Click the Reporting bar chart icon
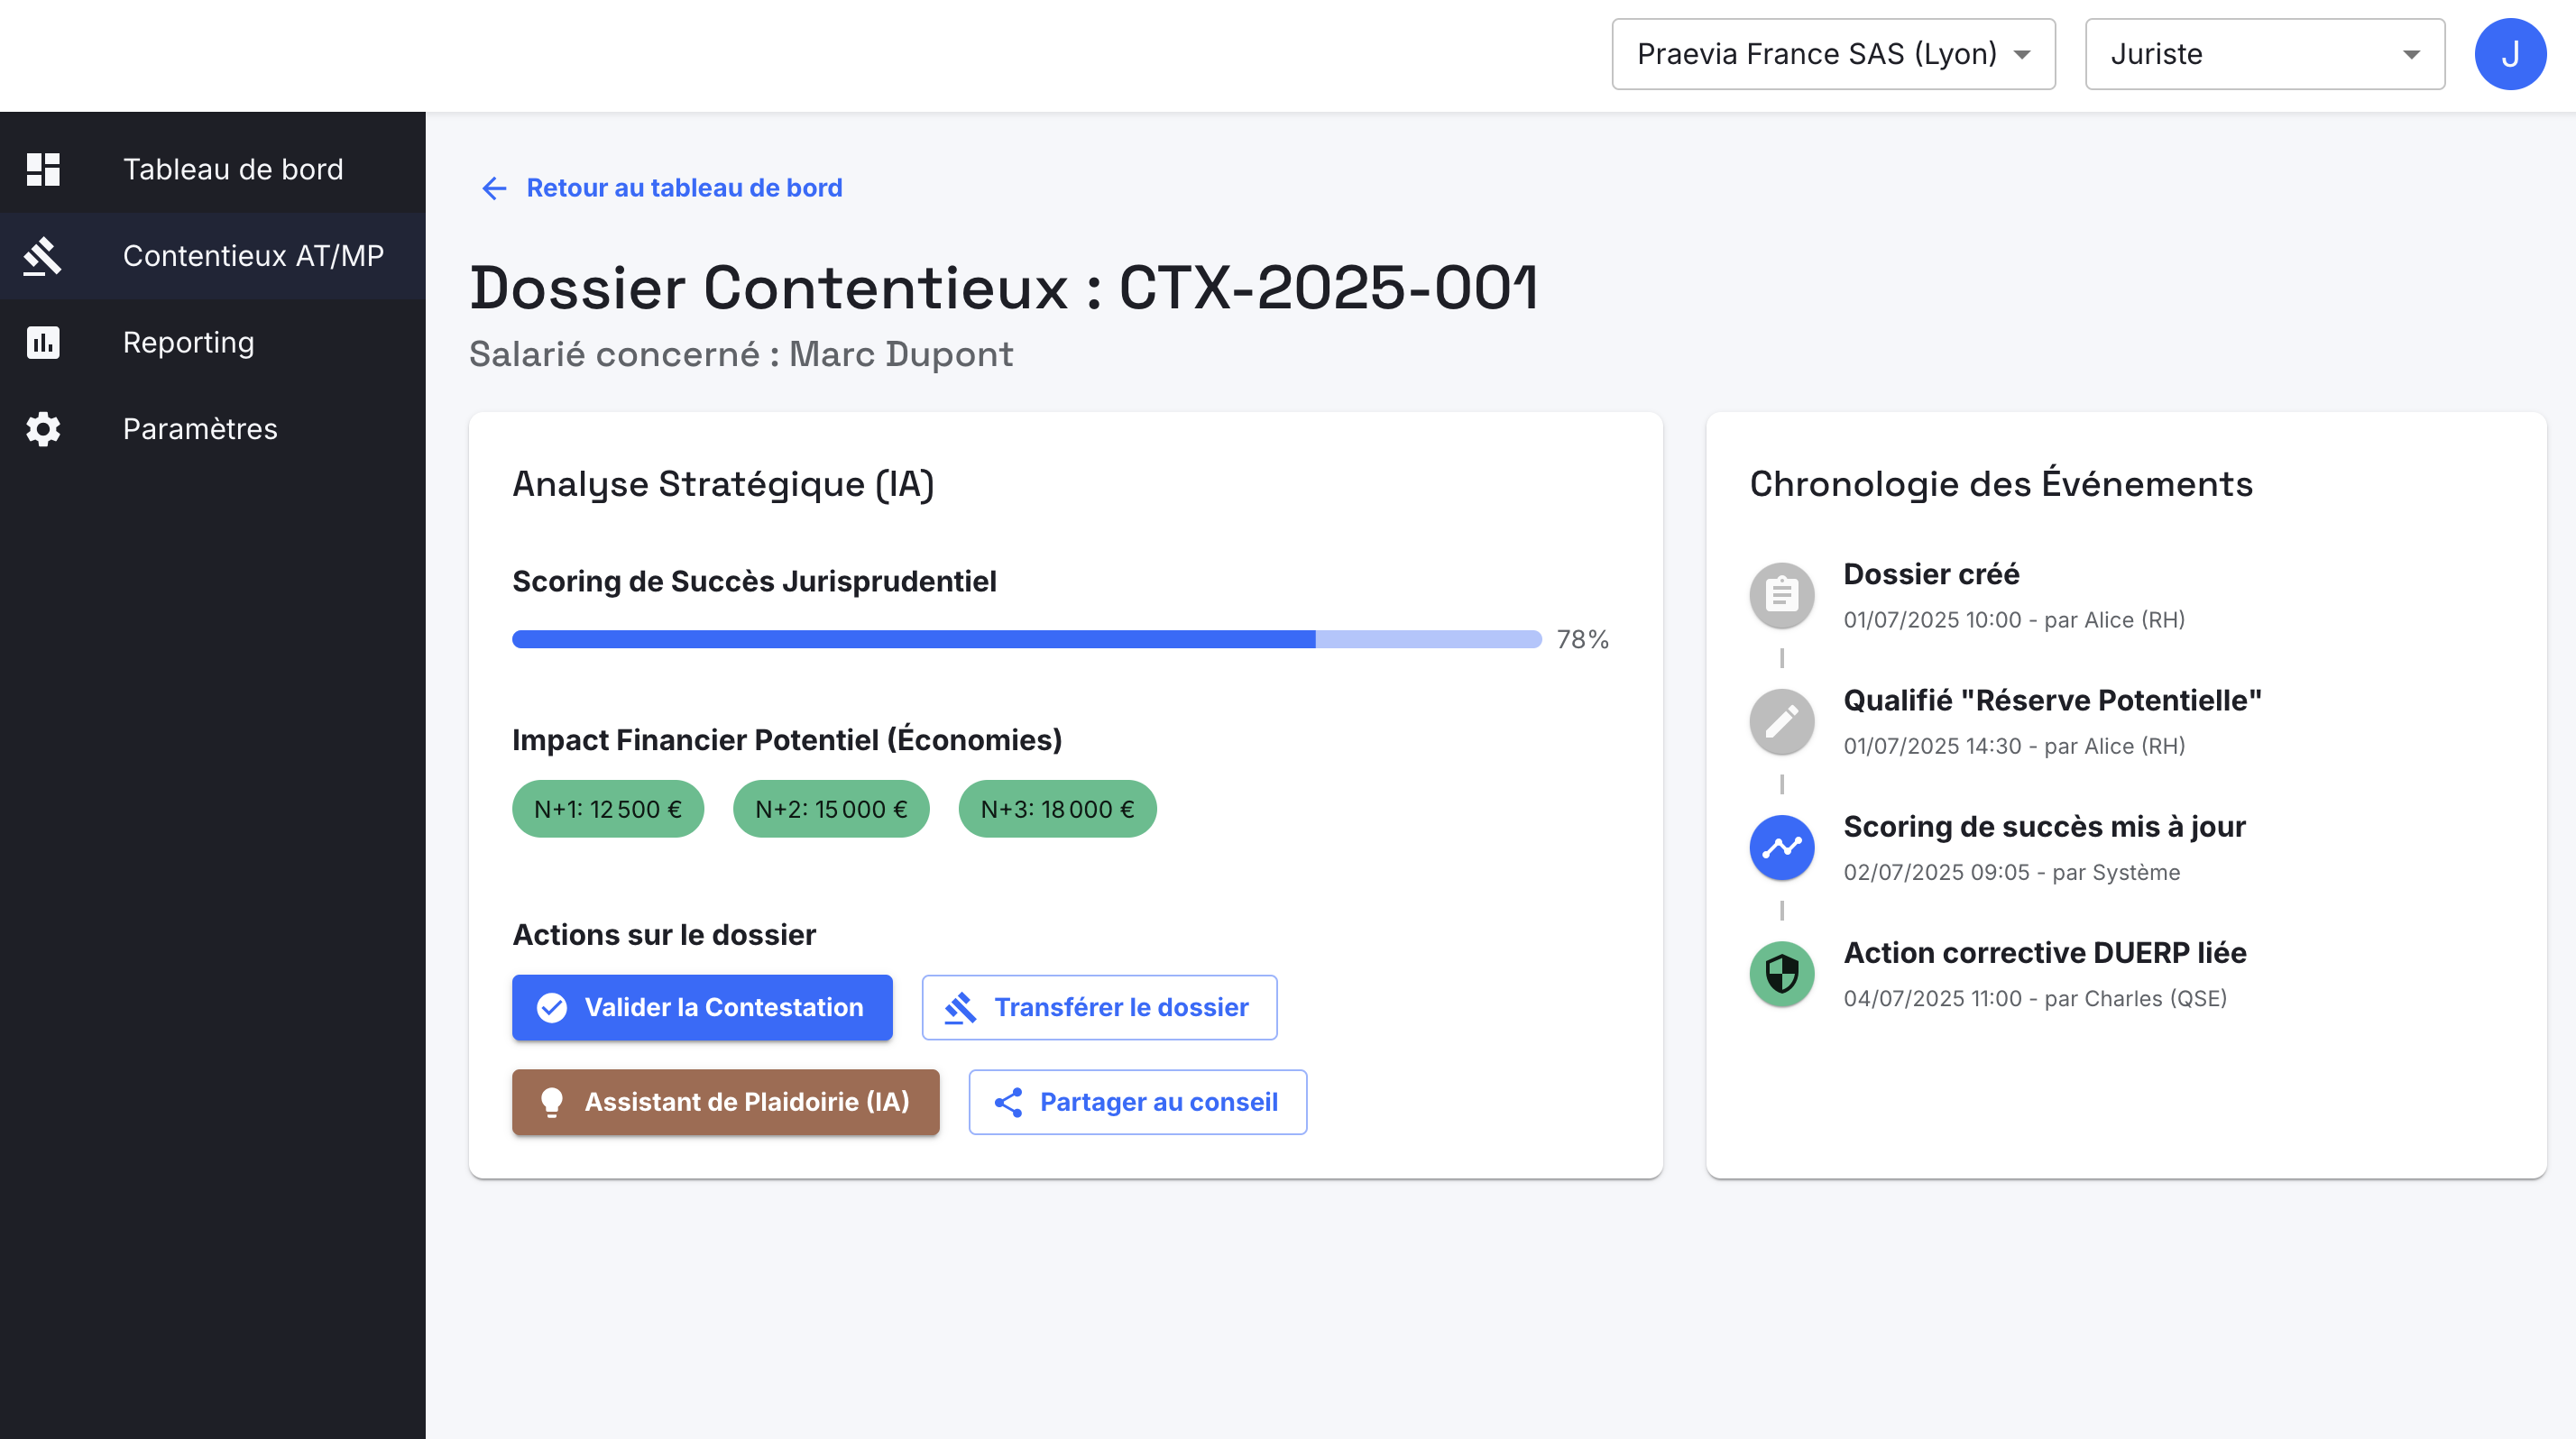Image resolution: width=2576 pixels, height=1439 pixels. pos(43,343)
